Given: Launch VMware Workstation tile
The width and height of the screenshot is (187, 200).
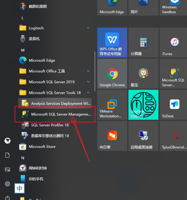Looking at the screenshot, I should click(x=112, y=105).
